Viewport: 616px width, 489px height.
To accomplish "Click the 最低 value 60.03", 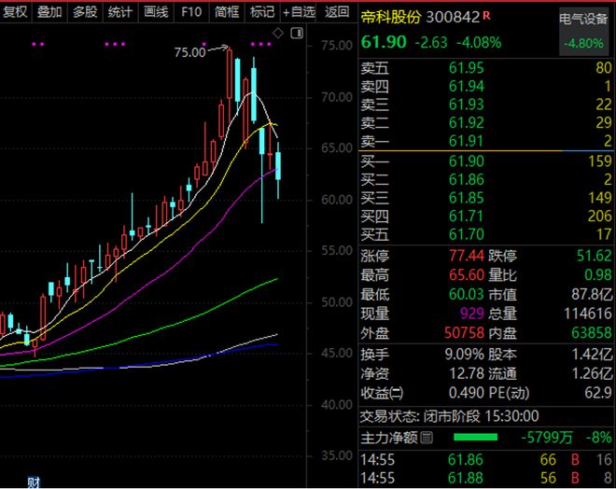I will click(x=467, y=294).
